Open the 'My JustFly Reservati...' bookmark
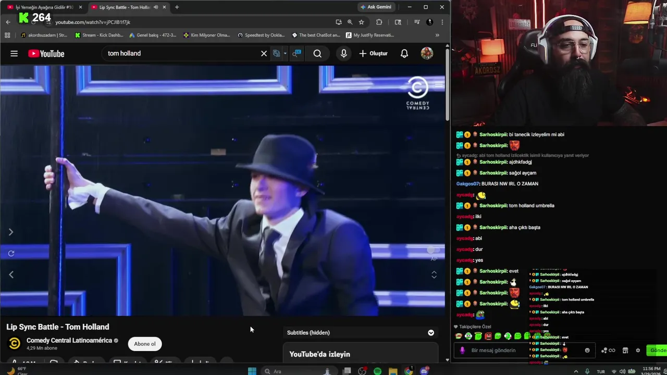Screen dimensions: 667x375 (x=369, y=35)
